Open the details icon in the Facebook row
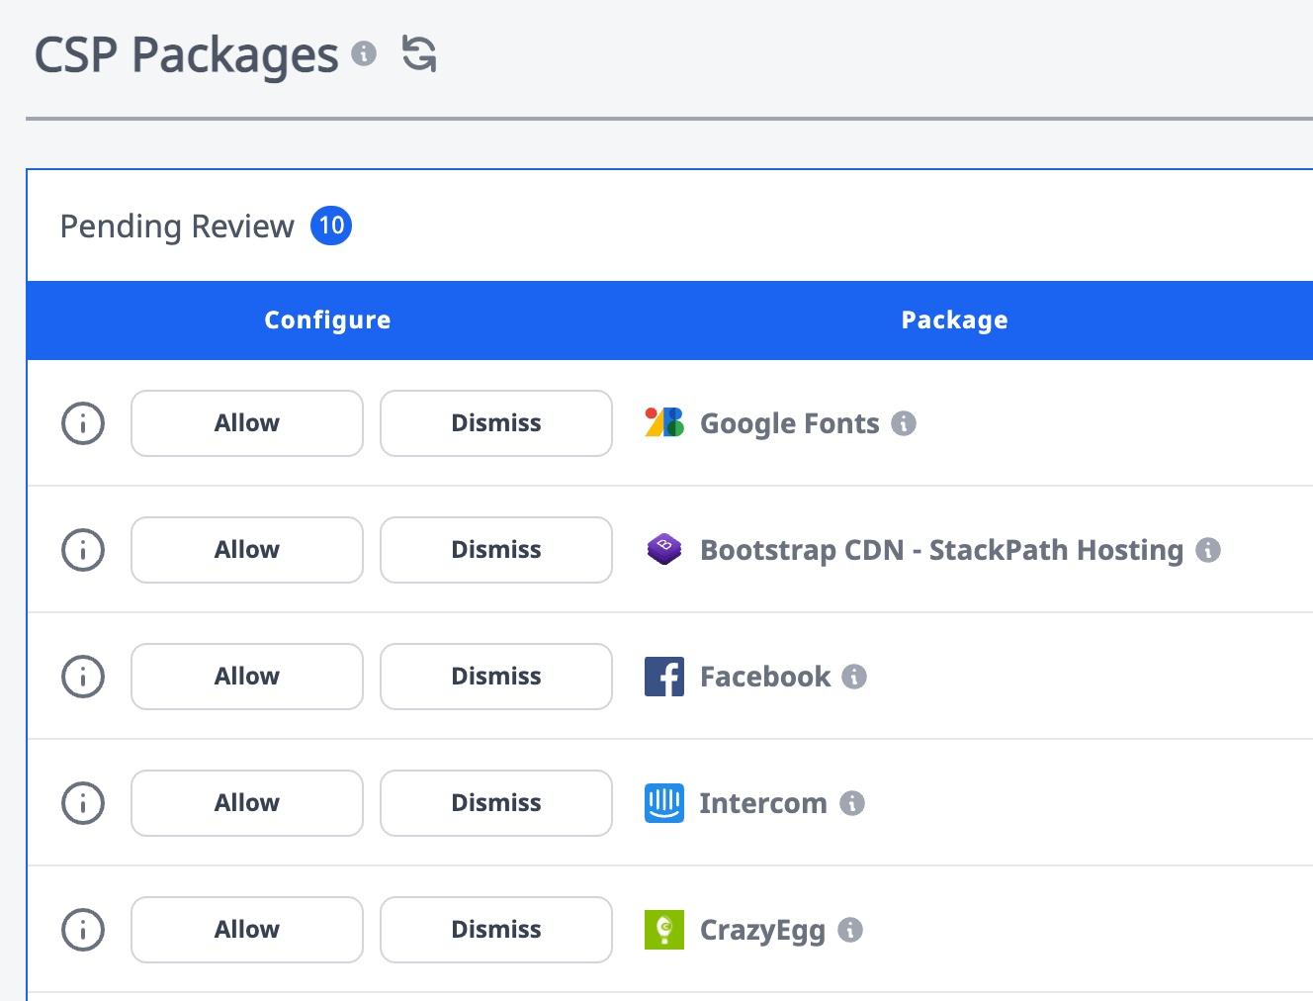 tap(83, 677)
